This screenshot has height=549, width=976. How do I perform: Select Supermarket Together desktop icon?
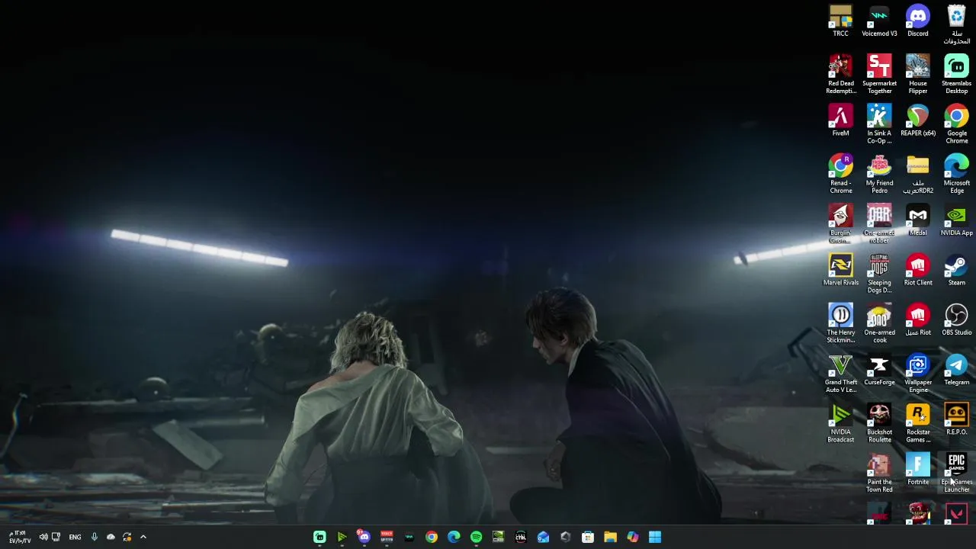pos(879,74)
